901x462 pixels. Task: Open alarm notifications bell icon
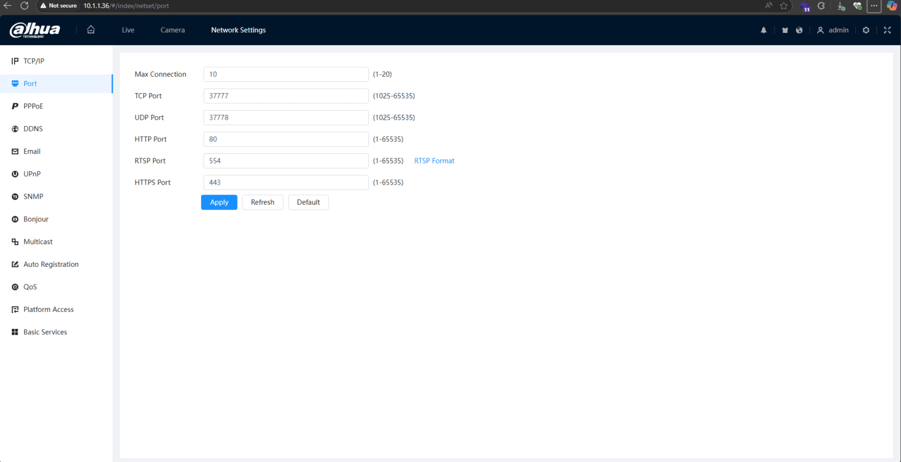(x=764, y=30)
